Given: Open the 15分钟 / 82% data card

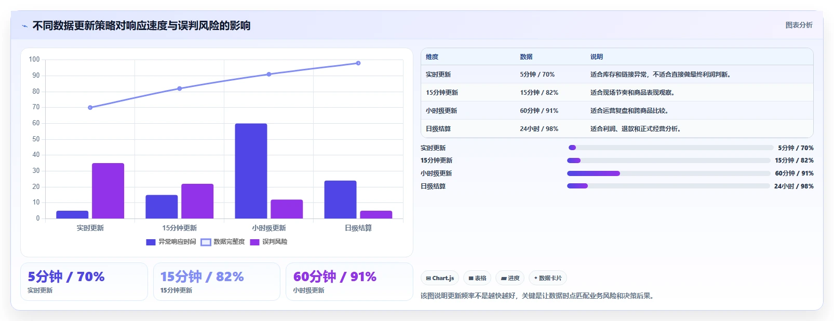Looking at the screenshot, I should [x=217, y=282].
